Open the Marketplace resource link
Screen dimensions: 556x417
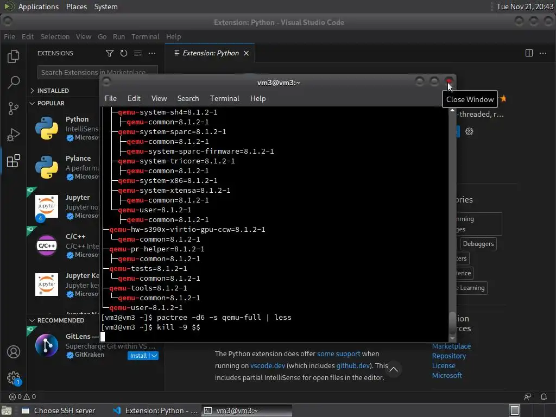tap(451, 346)
